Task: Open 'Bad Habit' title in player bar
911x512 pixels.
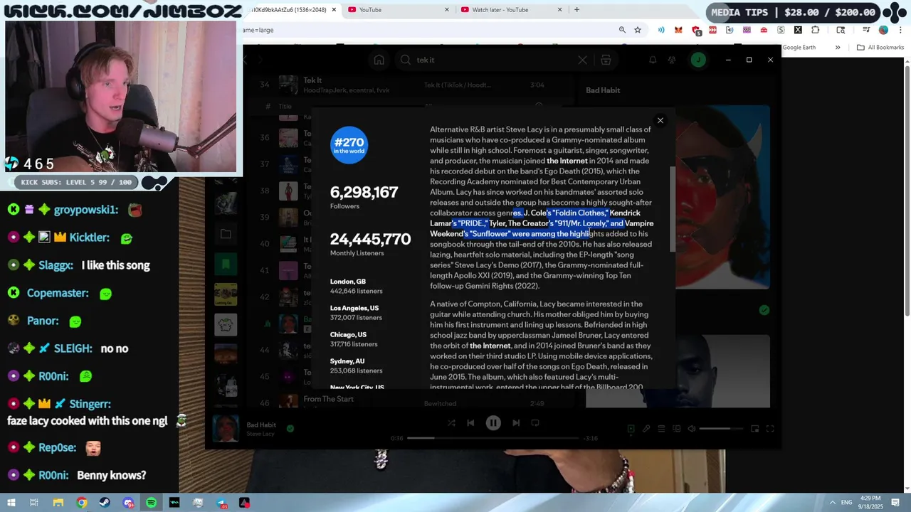Action: point(261,425)
